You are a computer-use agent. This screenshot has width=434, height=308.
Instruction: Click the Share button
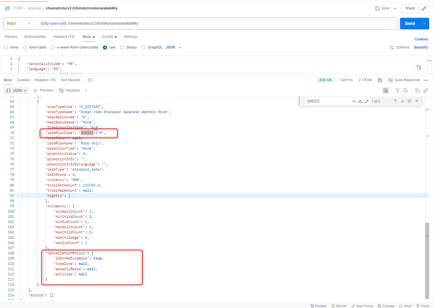point(410,8)
